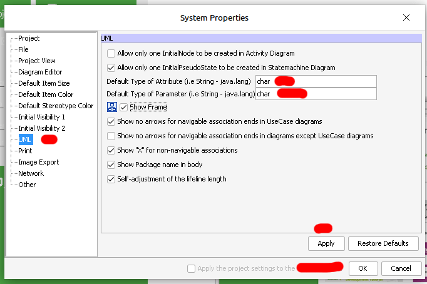The image size is (427, 284).
Task: Open Initial Visibility 1 settings
Action: 41,117
